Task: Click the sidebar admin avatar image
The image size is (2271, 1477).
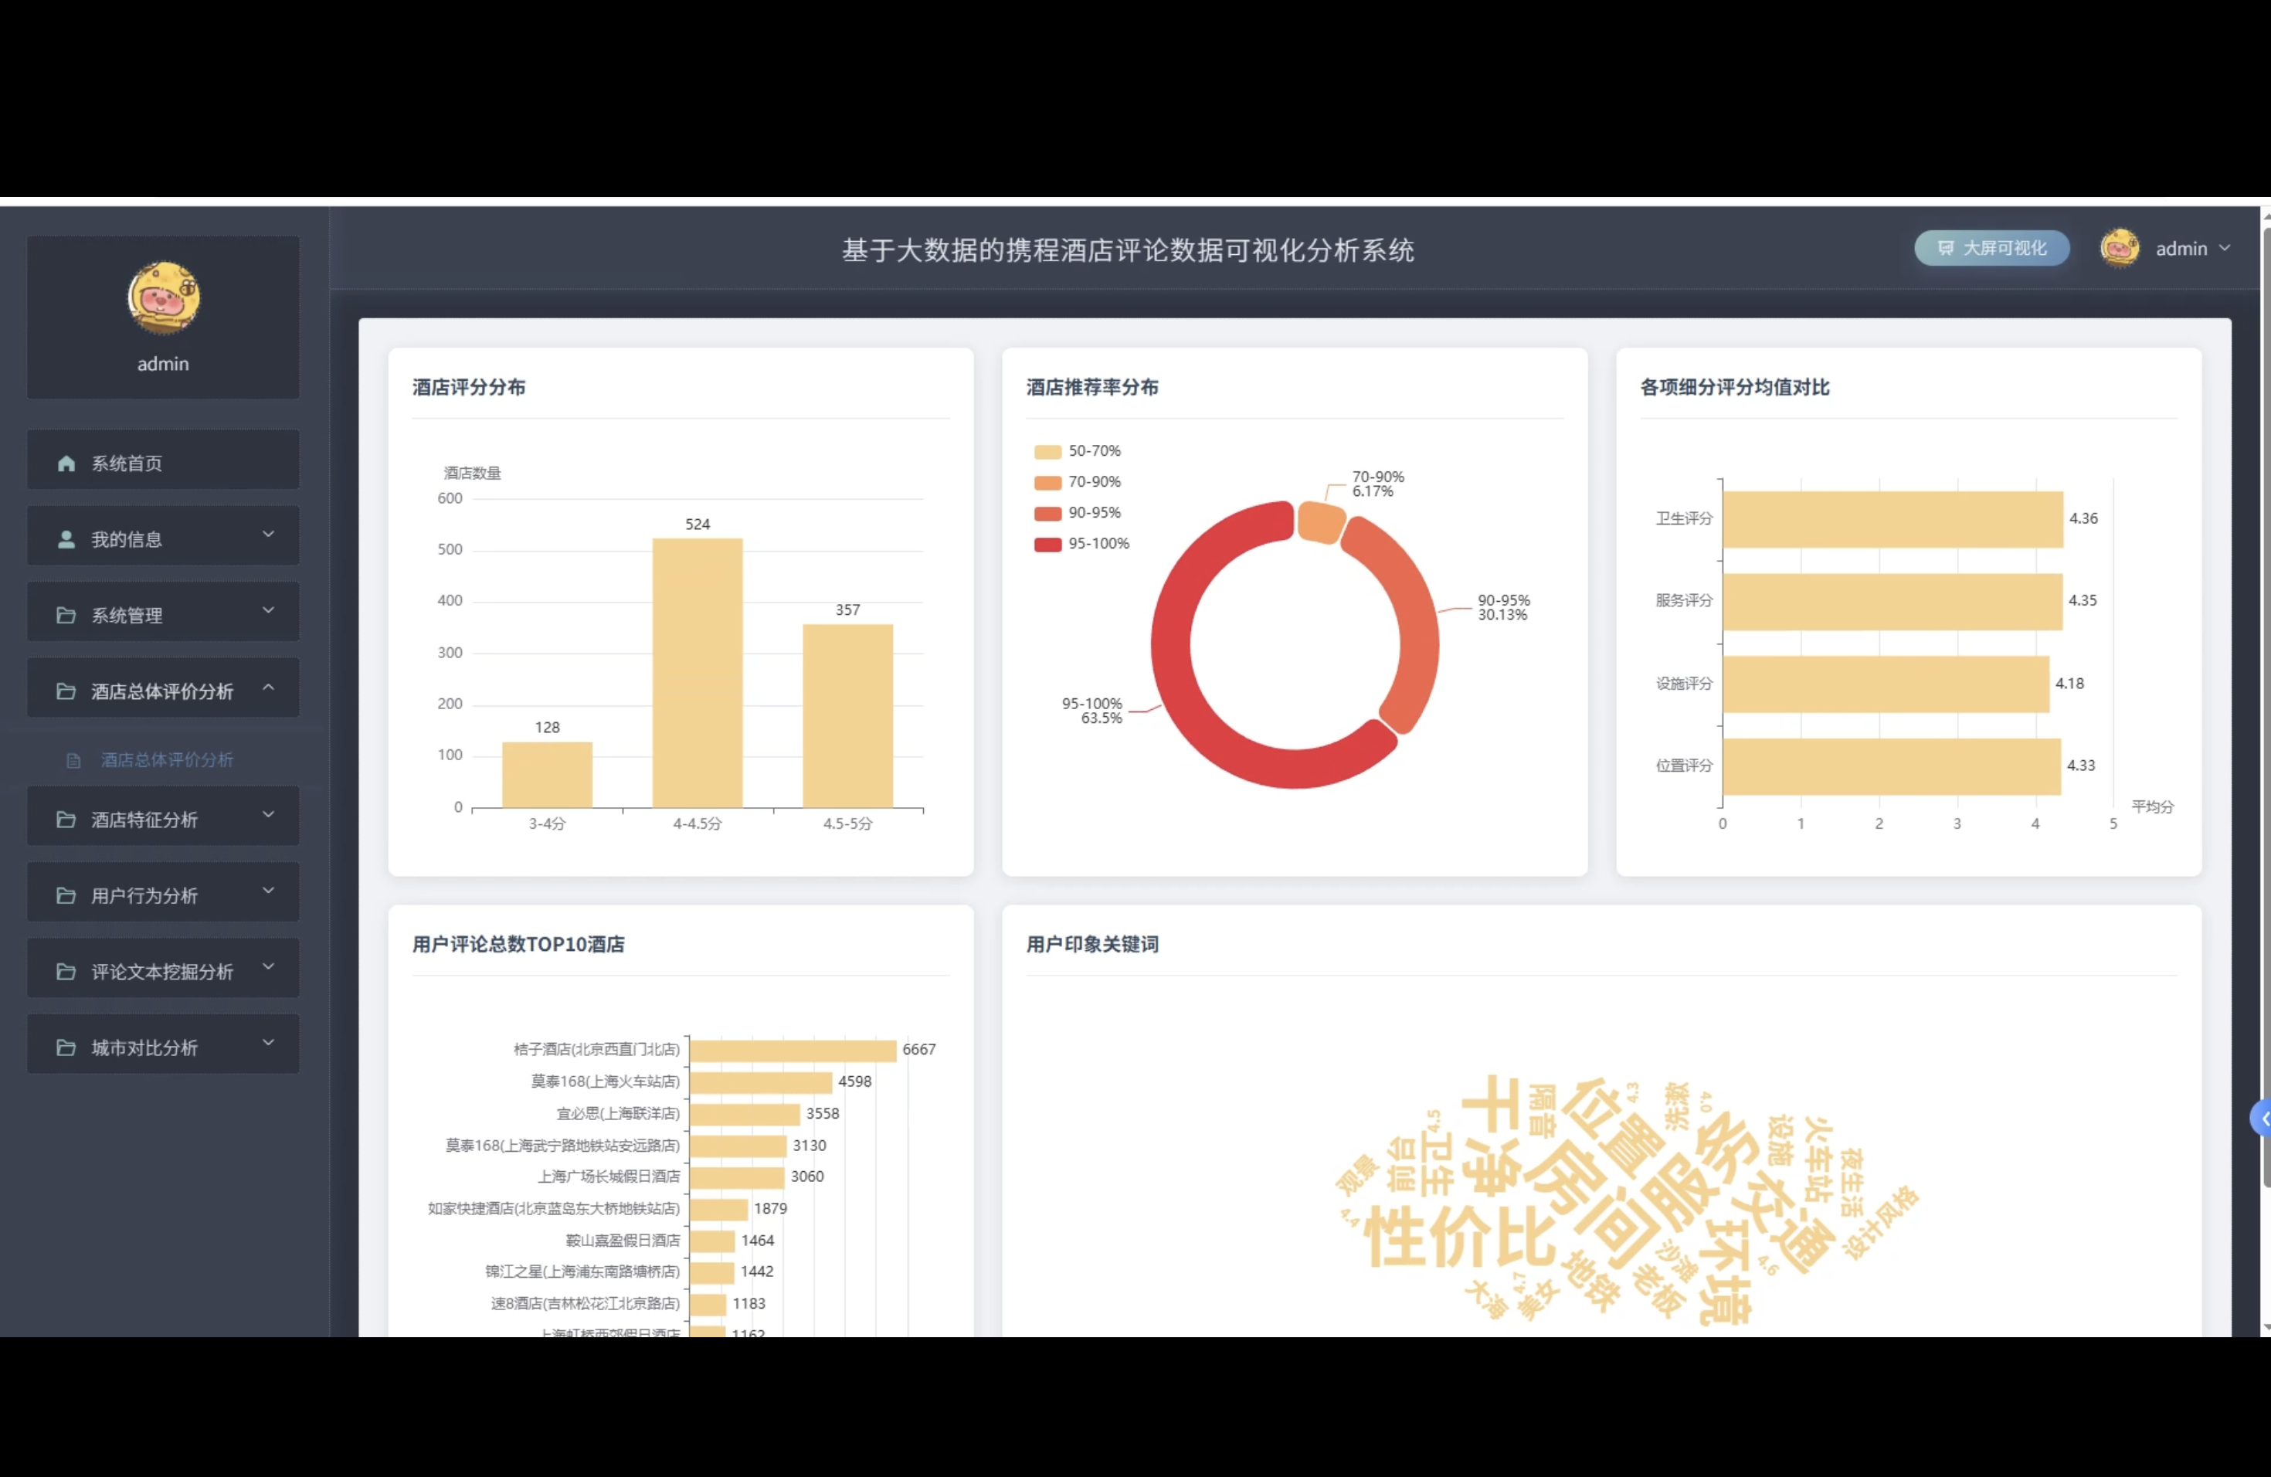Action: tap(163, 297)
